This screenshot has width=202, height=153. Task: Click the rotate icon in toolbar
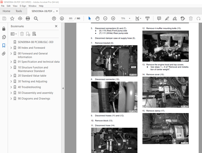point(198,19)
